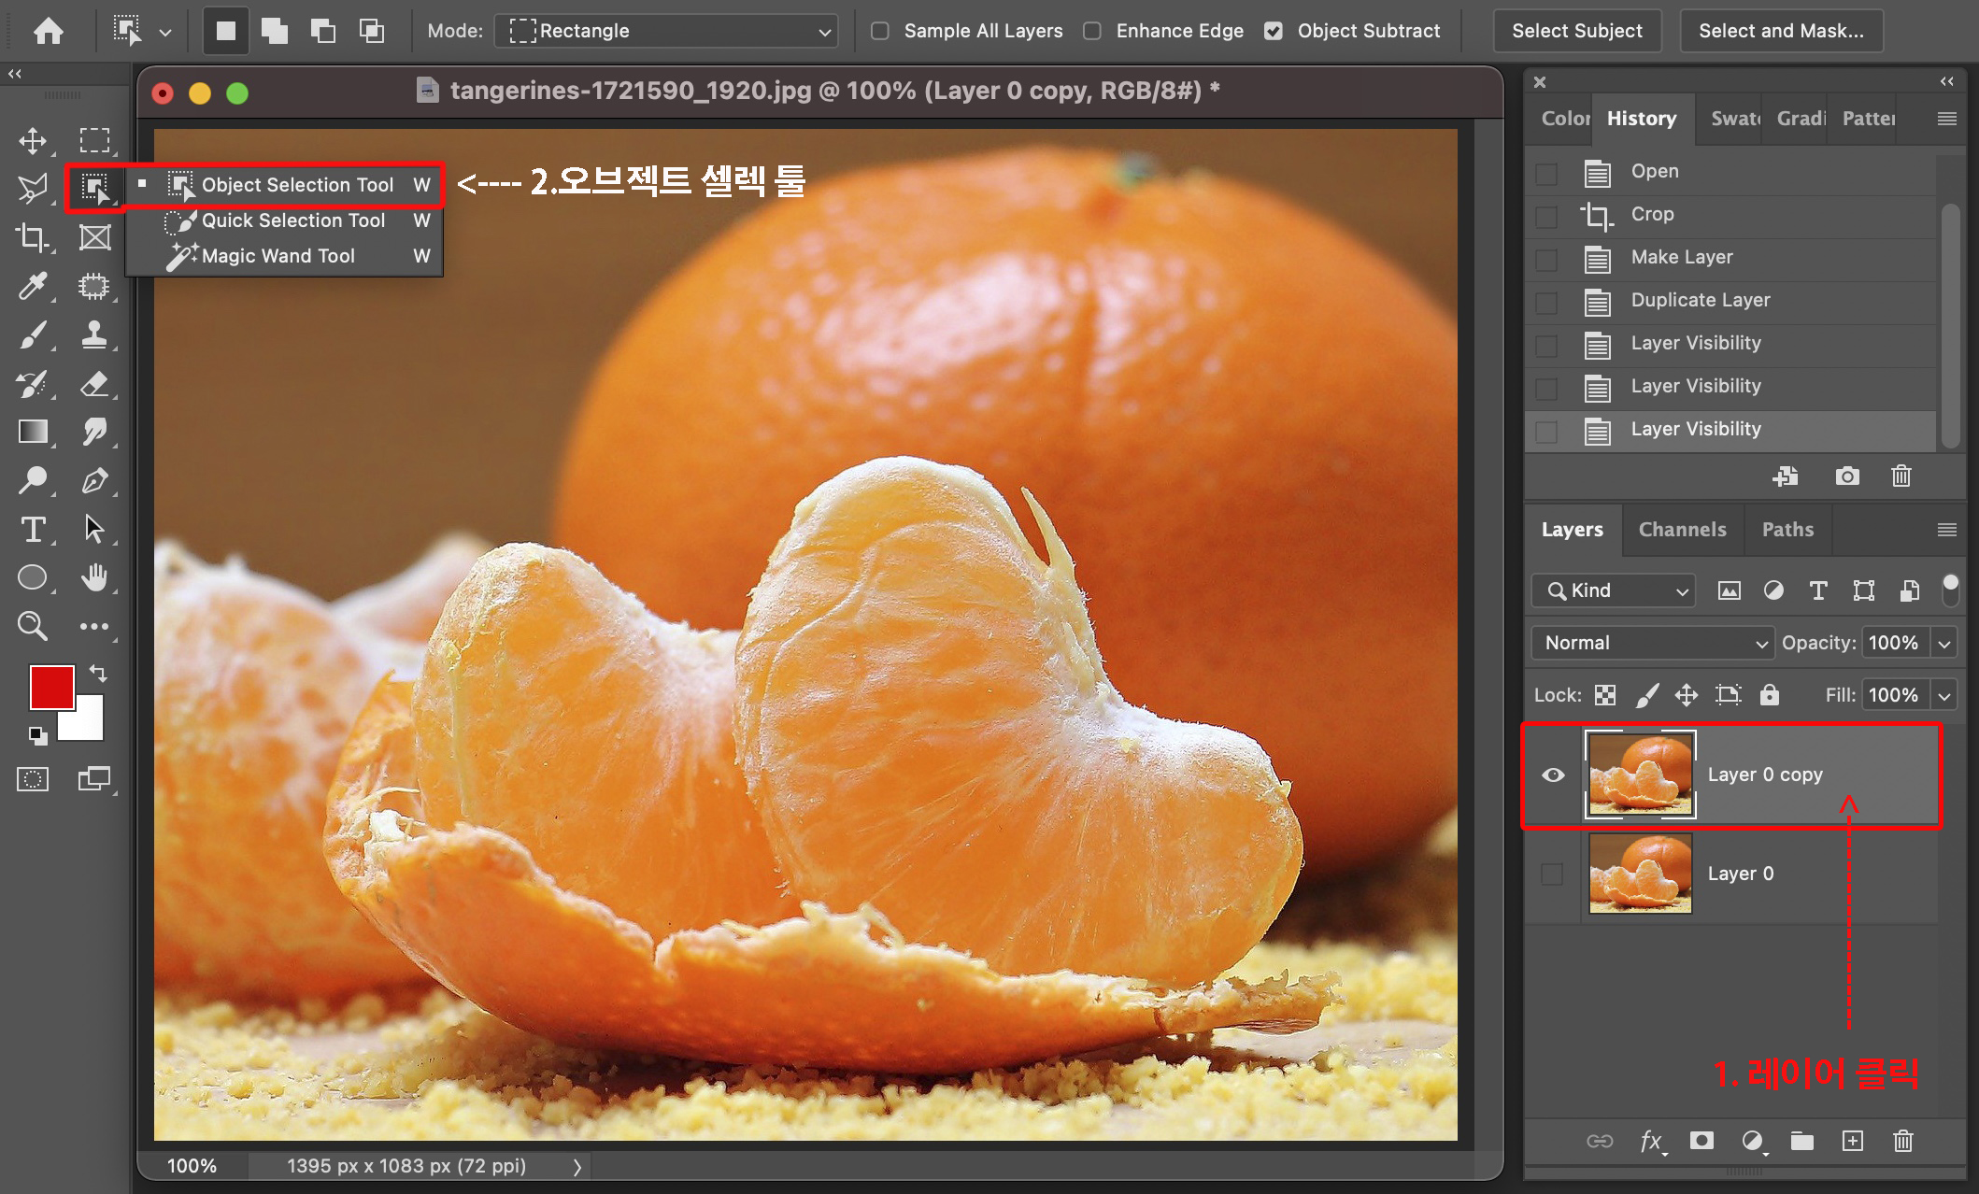Pick the Eyedropper tool
The height and width of the screenshot is (1194, 1979).
pos(33,286)
